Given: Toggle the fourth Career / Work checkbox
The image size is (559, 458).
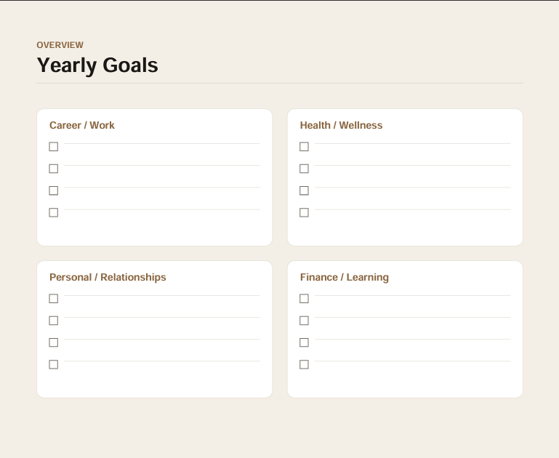Looking at the screenshot, I should click(x=54, y=212).
